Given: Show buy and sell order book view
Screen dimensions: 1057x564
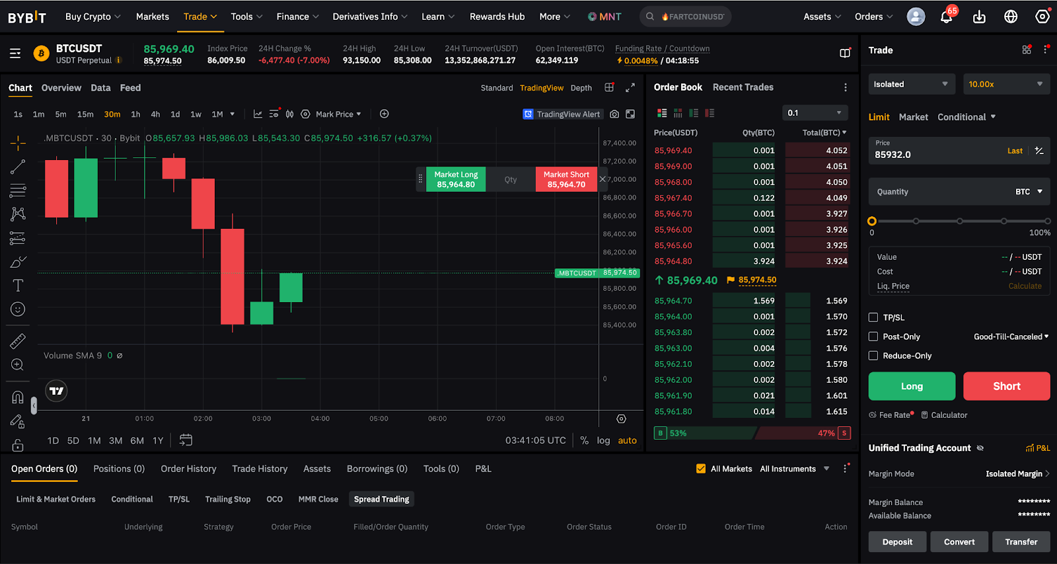Looking at the screenshot, I should click(662, 113).
